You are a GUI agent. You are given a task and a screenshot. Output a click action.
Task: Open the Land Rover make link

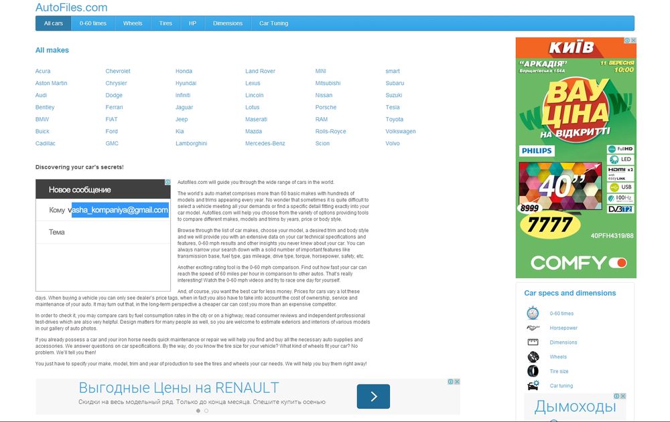click(260, 72)
